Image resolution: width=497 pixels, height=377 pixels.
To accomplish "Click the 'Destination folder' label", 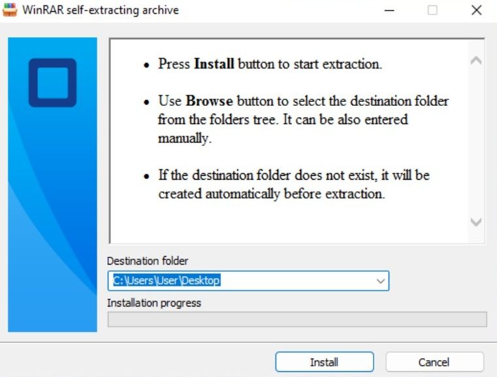I will click(x=148, y=261).
